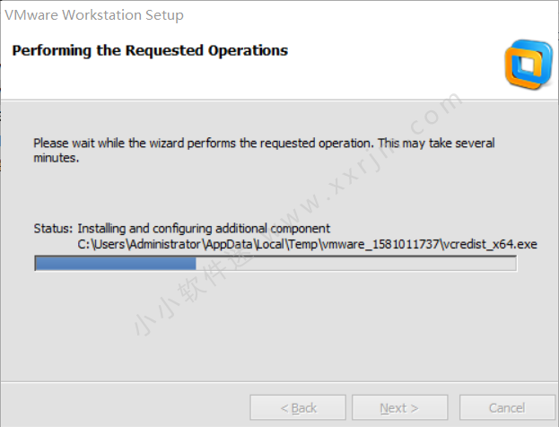Click 'Installing and configuring additional component' text
The width and height of the screenshot is (559, 427).
click(204, 228)
